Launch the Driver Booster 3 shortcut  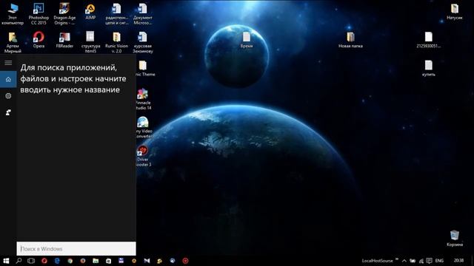144,156
